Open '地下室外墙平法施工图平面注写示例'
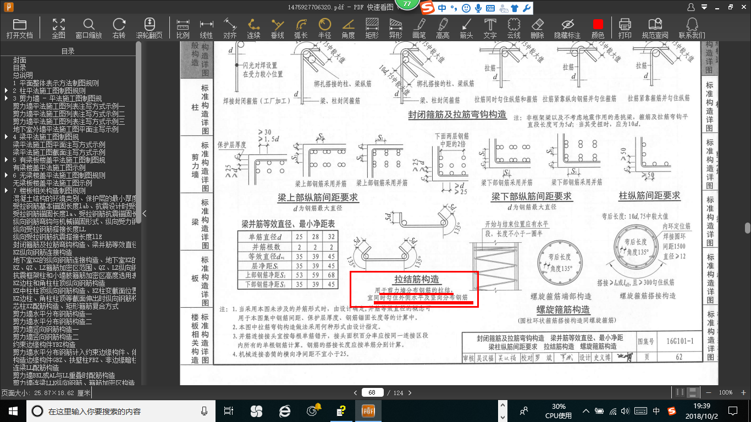Viewport: 751px width, 422px height. [66, 129]
